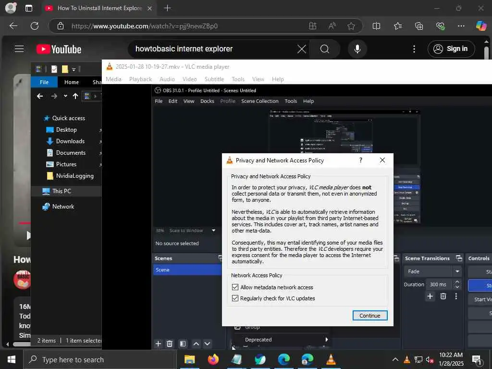492x369 pixels.
Task: Open Edge Favorites list icon
Action: pos(397,26)
